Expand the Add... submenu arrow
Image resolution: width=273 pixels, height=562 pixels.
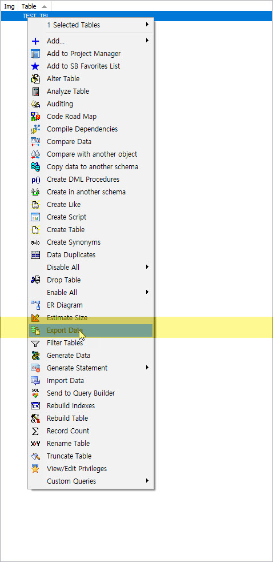click(147, 41)
